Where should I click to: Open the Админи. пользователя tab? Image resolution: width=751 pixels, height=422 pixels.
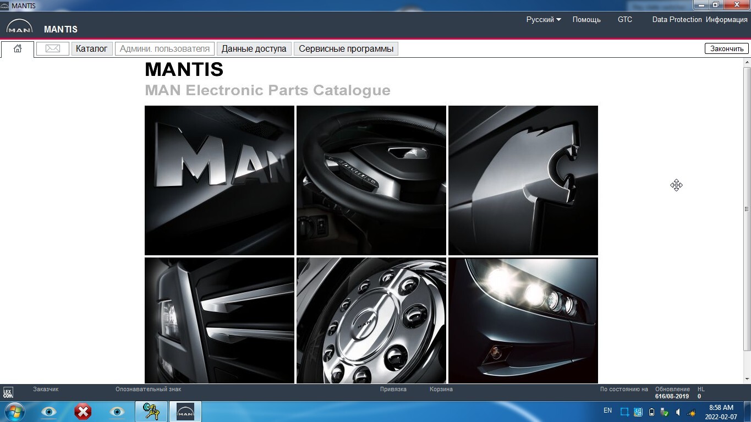coord(165,48)
